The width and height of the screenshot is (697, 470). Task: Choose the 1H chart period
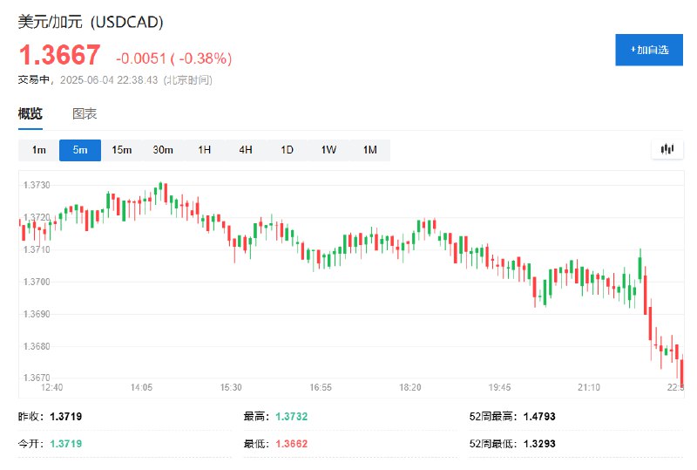click(x=204, y=150)
